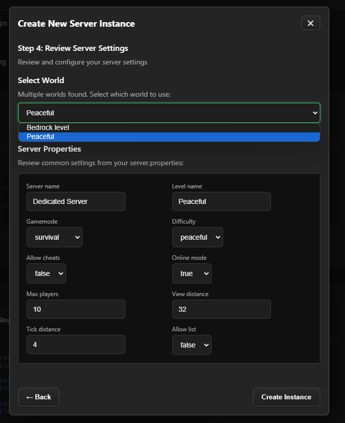
Task: Click the Tick distance input
Action: (76, 344)
